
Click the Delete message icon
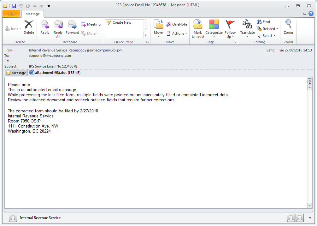pyautogui.click(x=29, y=27)
